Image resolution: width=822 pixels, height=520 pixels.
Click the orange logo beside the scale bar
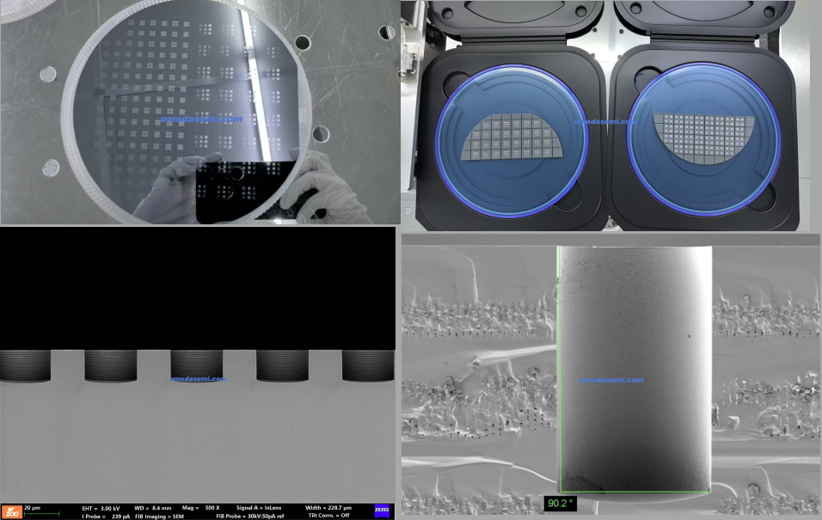coord(12,511)
